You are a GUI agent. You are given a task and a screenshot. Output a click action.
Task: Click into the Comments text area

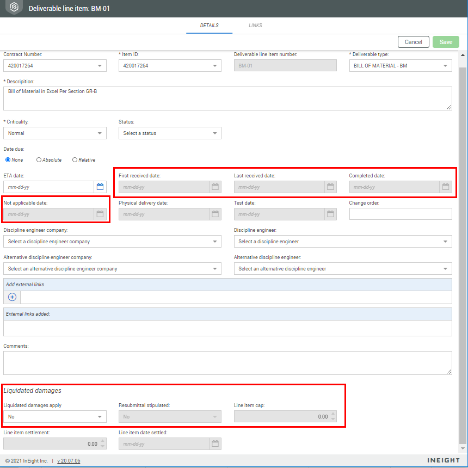(x=227, y=362)
